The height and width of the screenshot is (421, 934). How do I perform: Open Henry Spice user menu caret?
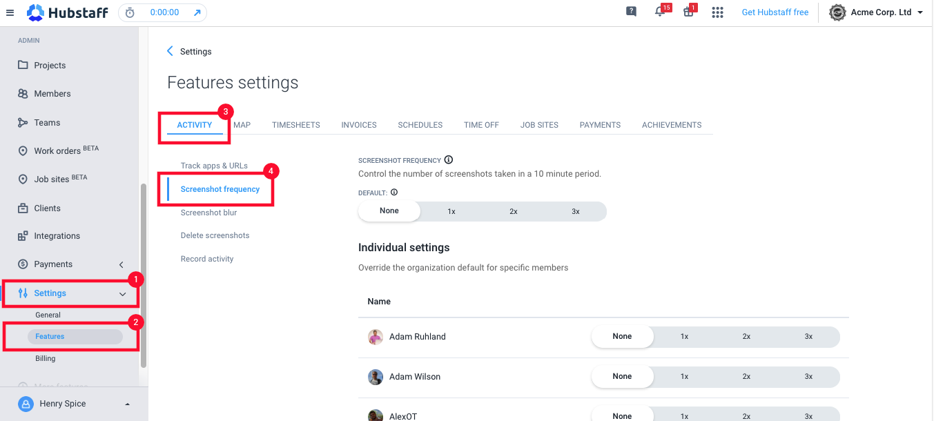[127, 404]
